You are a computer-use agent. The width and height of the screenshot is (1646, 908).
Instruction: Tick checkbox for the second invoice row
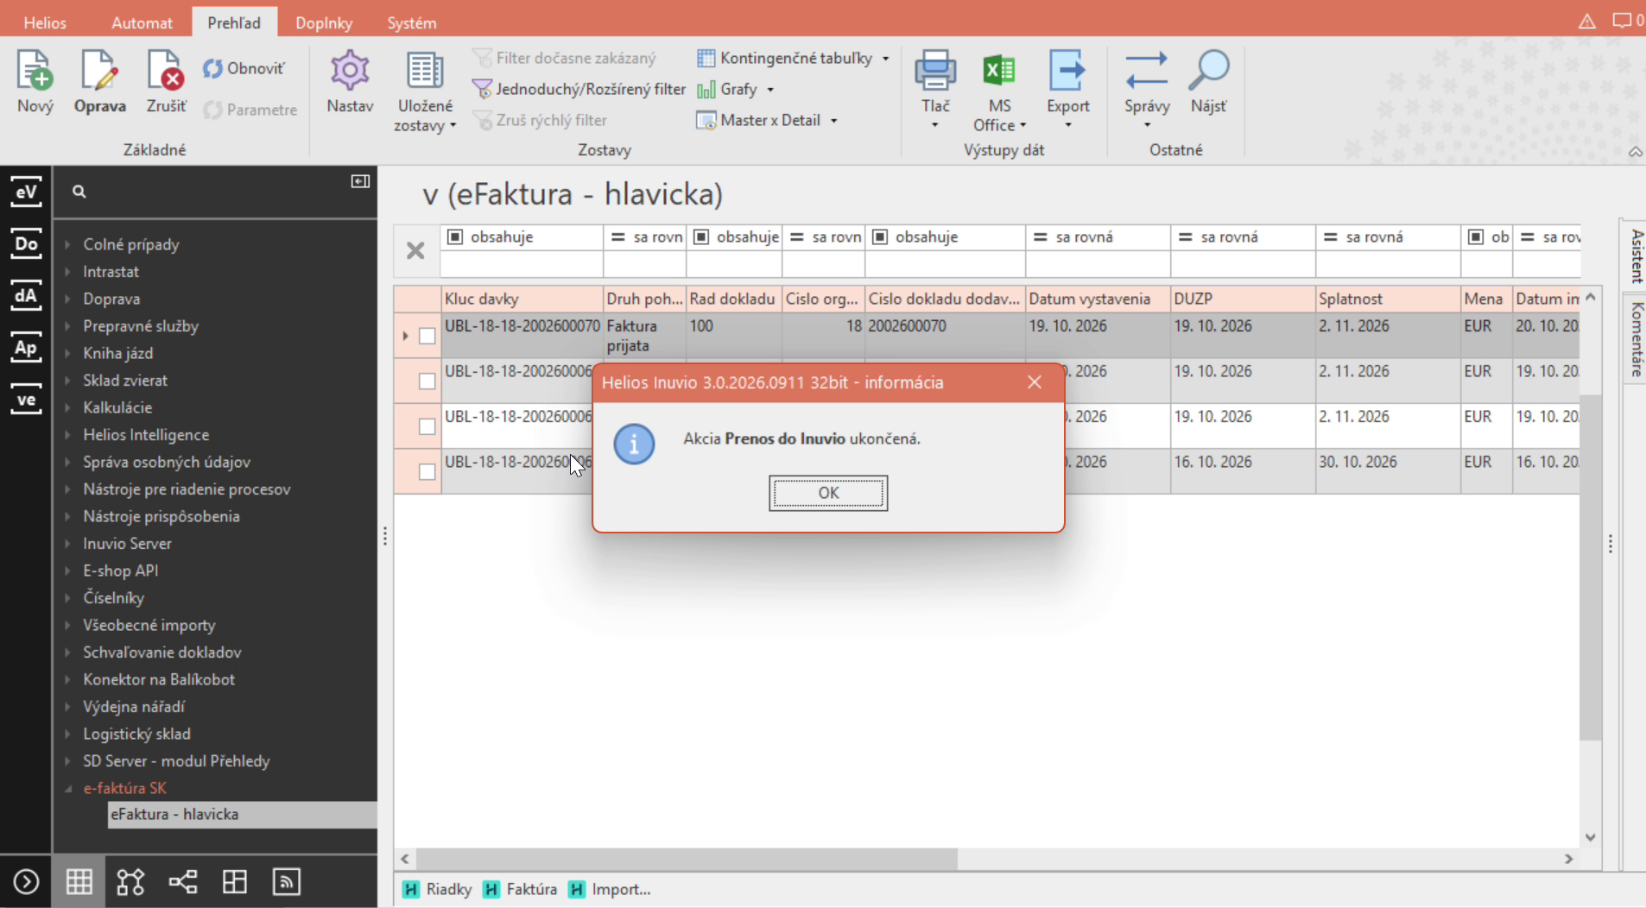[427, 381]
